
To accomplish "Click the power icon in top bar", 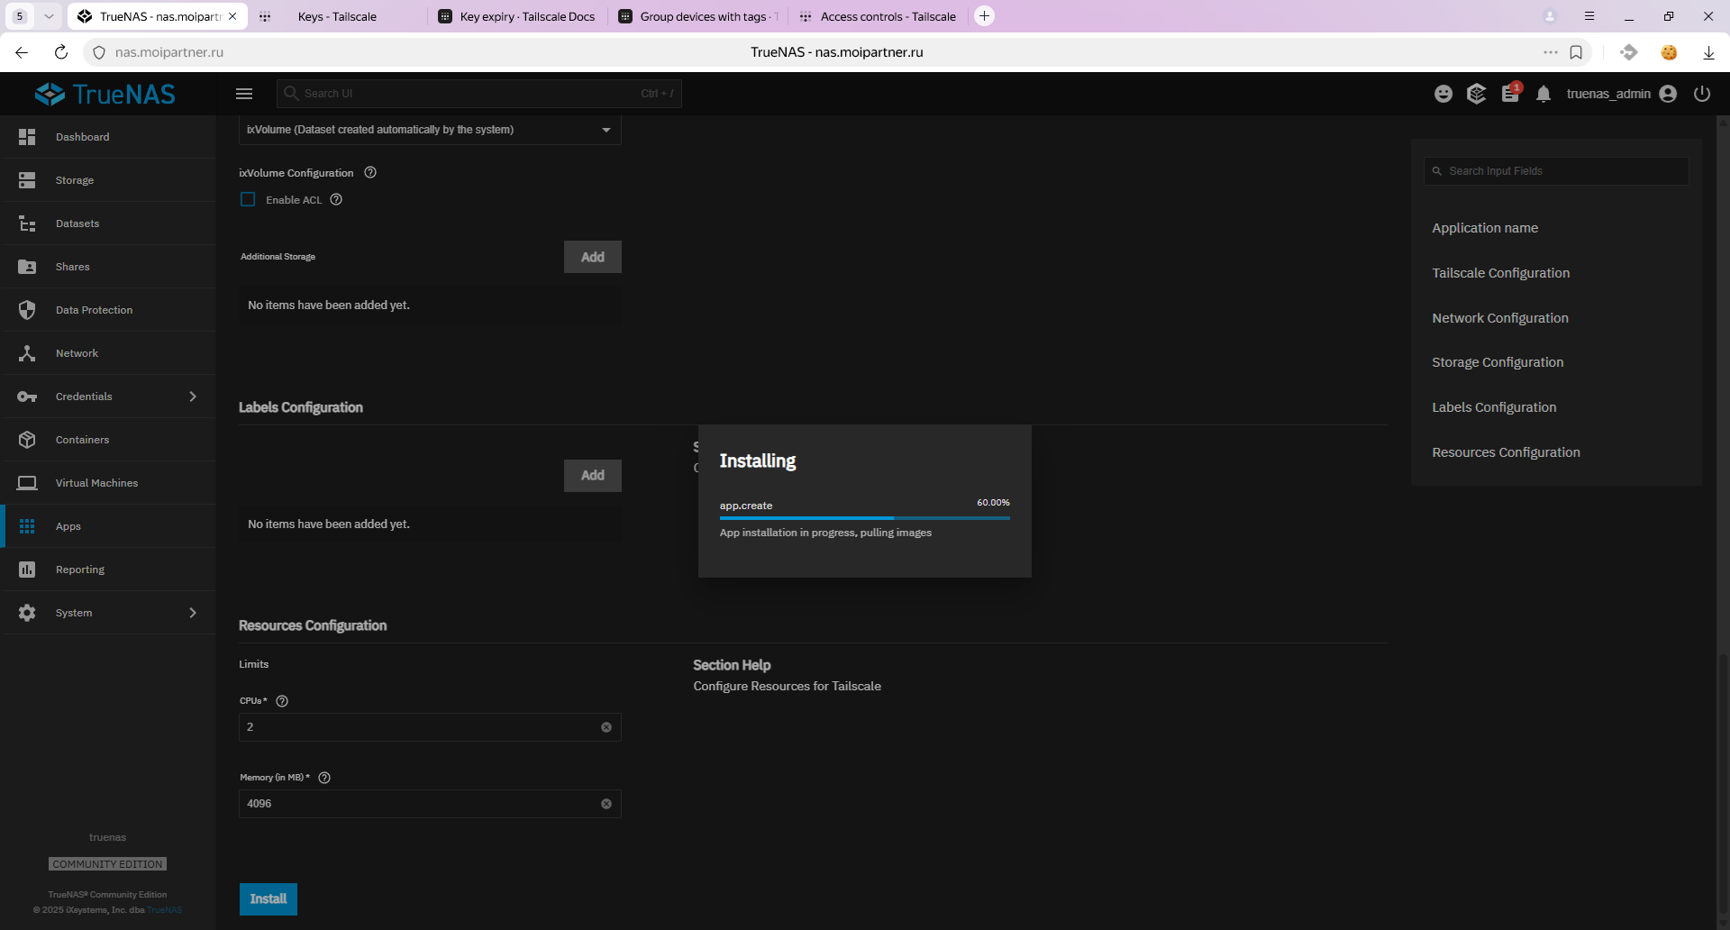I will pyautogui.click(x=1701, y=94).
